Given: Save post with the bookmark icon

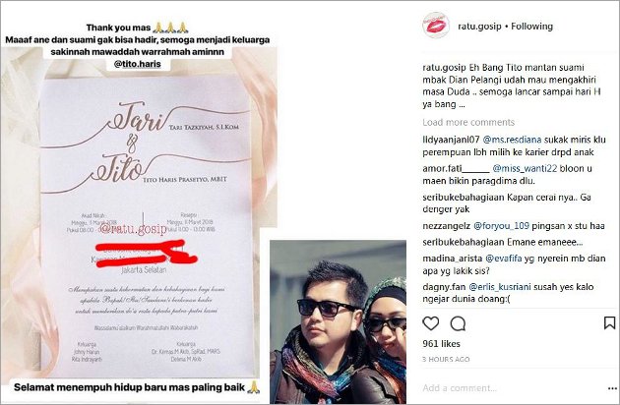Looking at the screenshot, I should (x=609, y=322).
